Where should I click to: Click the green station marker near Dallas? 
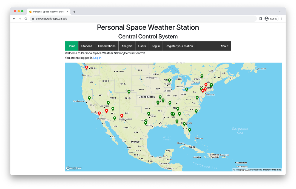click(149, 113)
